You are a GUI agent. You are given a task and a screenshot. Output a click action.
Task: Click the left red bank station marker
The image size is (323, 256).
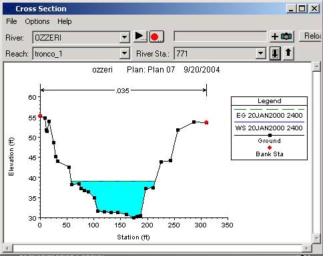pyautogui.click(x=40, y=116)
